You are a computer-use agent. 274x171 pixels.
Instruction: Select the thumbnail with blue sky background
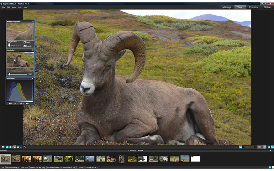[x=90, y=159]
